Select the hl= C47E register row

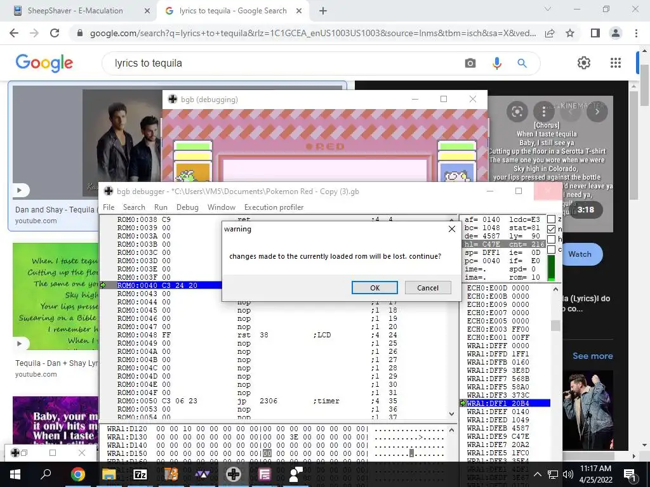pyautogui.click(x=503, y=244)
